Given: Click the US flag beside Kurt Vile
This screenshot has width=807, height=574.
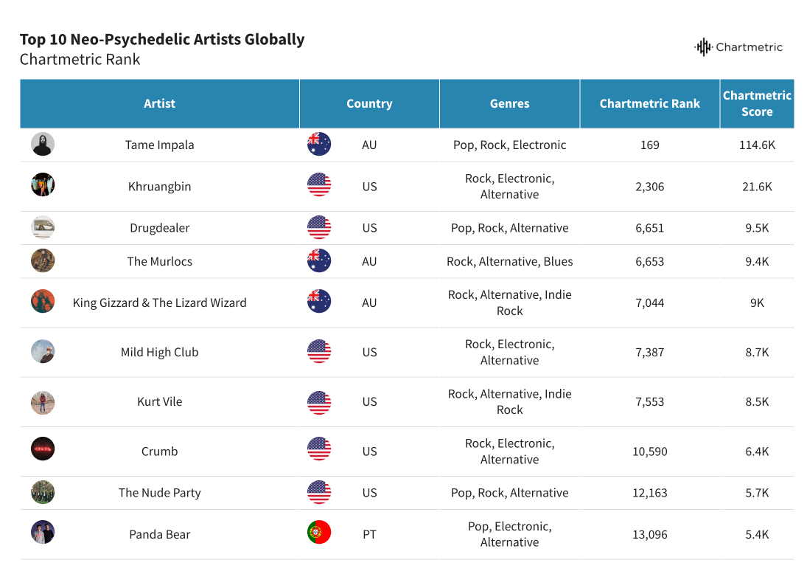Looking at the screenshot, I should click(319, 402).
